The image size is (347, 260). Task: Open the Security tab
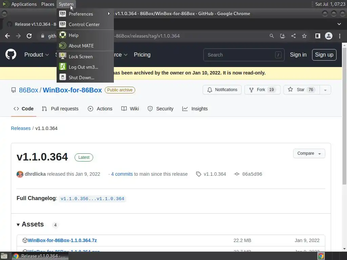click(x=160, y=109)
